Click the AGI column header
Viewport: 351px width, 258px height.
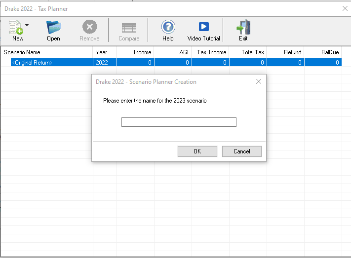(173, 52)
